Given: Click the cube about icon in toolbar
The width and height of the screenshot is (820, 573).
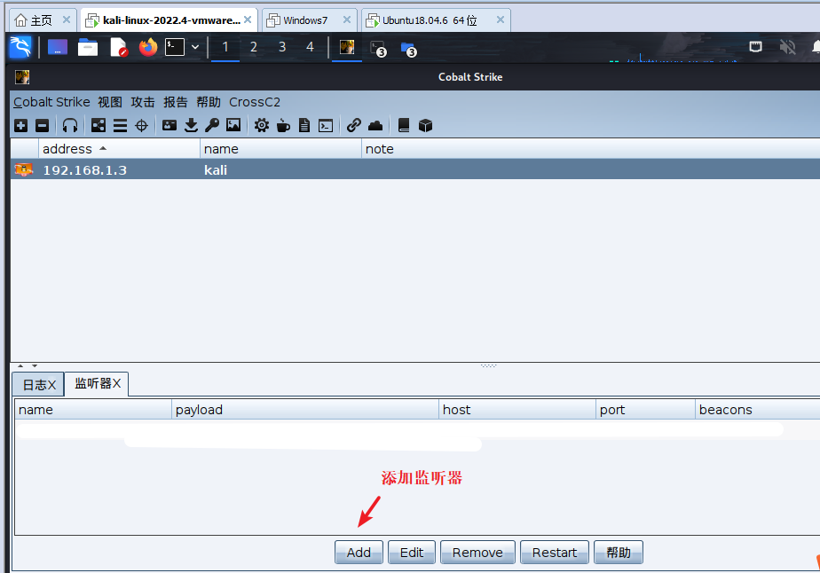Looking at the screenshot, I should tap(426, 125).
